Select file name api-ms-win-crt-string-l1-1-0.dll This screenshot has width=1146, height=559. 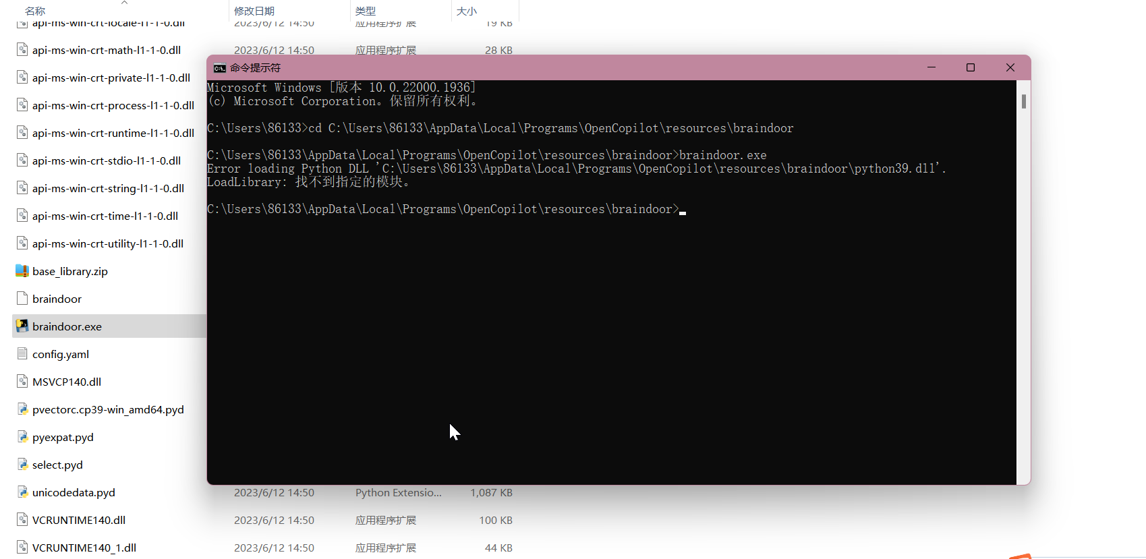point(109,188)
